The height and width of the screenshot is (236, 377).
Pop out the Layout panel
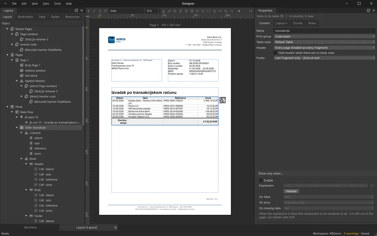[76, 10]
